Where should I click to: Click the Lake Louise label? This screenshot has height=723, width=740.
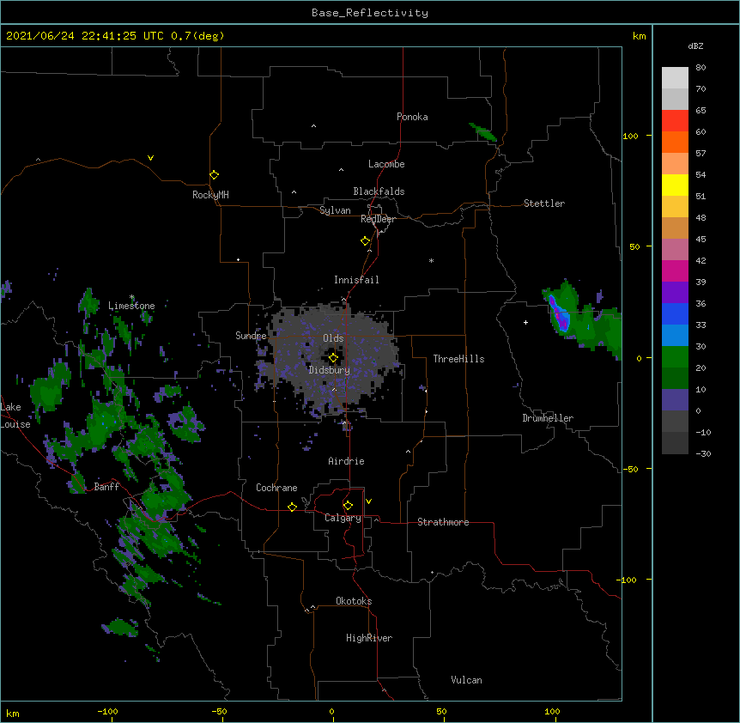click(14, 416)
